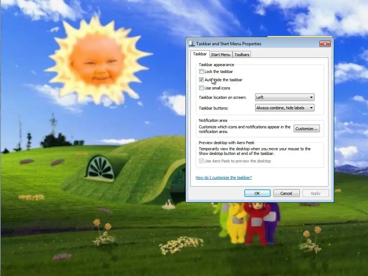Viewport: 368px width, 276px height.
Task: Confirm the dialog with OK
Action: pos(257,193)
